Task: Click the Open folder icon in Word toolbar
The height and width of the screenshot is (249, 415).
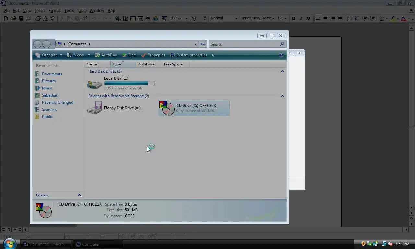Action: (x=13, y=18)
